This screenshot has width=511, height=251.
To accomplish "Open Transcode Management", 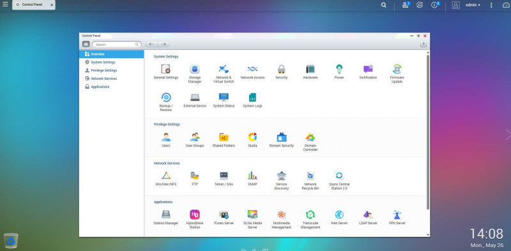I will [310, 219].
